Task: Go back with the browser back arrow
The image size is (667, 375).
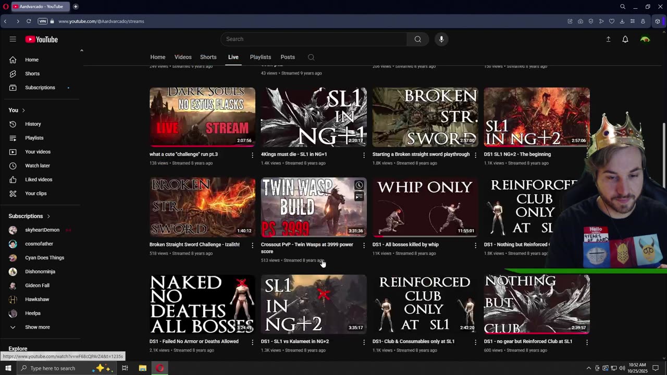Action: [x=5, y=21]
